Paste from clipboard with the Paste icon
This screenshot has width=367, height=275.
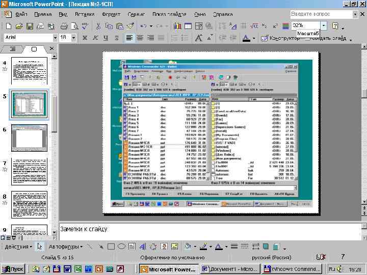pos(120,26)
